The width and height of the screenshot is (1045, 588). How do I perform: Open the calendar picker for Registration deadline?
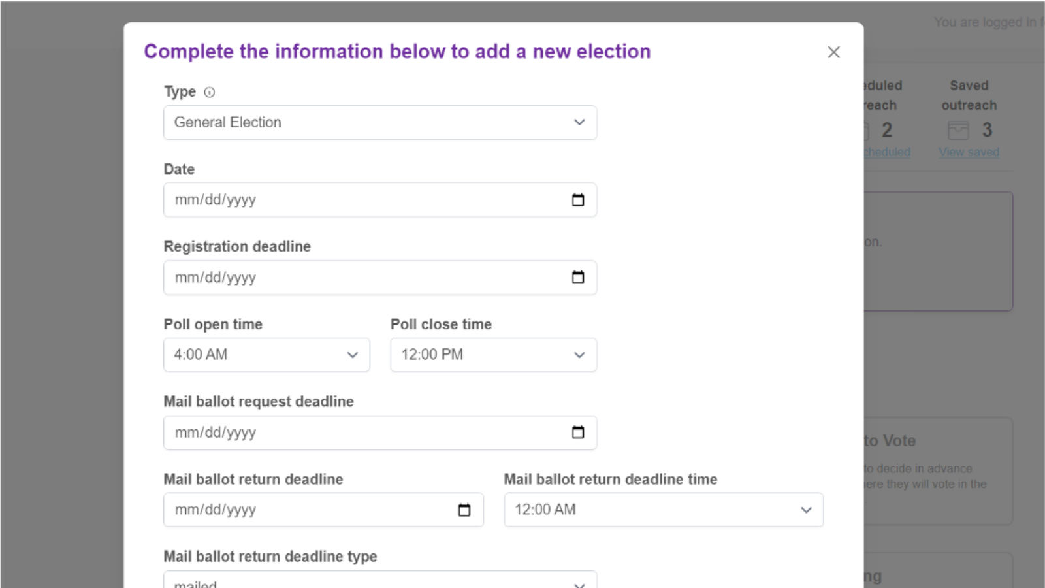click(x=577, y=277)
